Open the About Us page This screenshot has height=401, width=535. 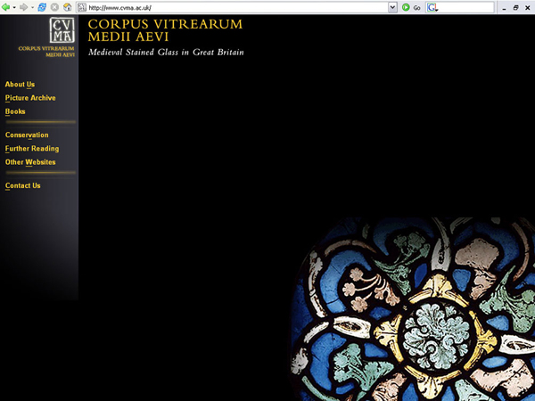20,85
